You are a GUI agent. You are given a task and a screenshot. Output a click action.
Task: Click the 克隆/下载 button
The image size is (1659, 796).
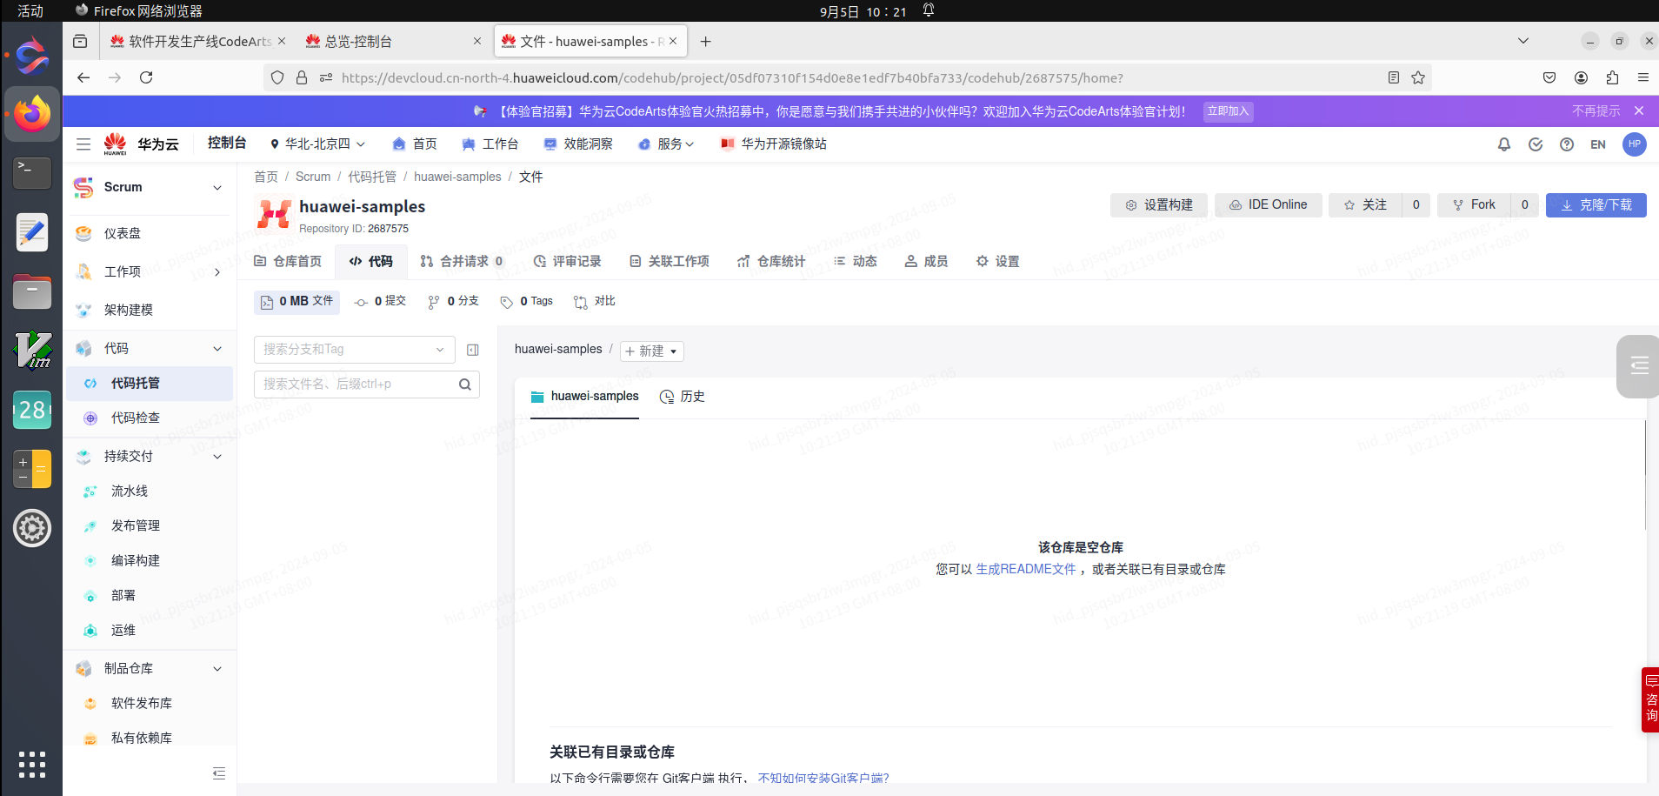[1596, 205]
